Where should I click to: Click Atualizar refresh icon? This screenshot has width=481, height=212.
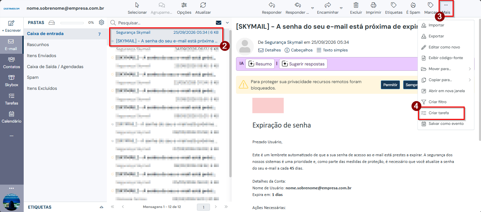(203, 5)
